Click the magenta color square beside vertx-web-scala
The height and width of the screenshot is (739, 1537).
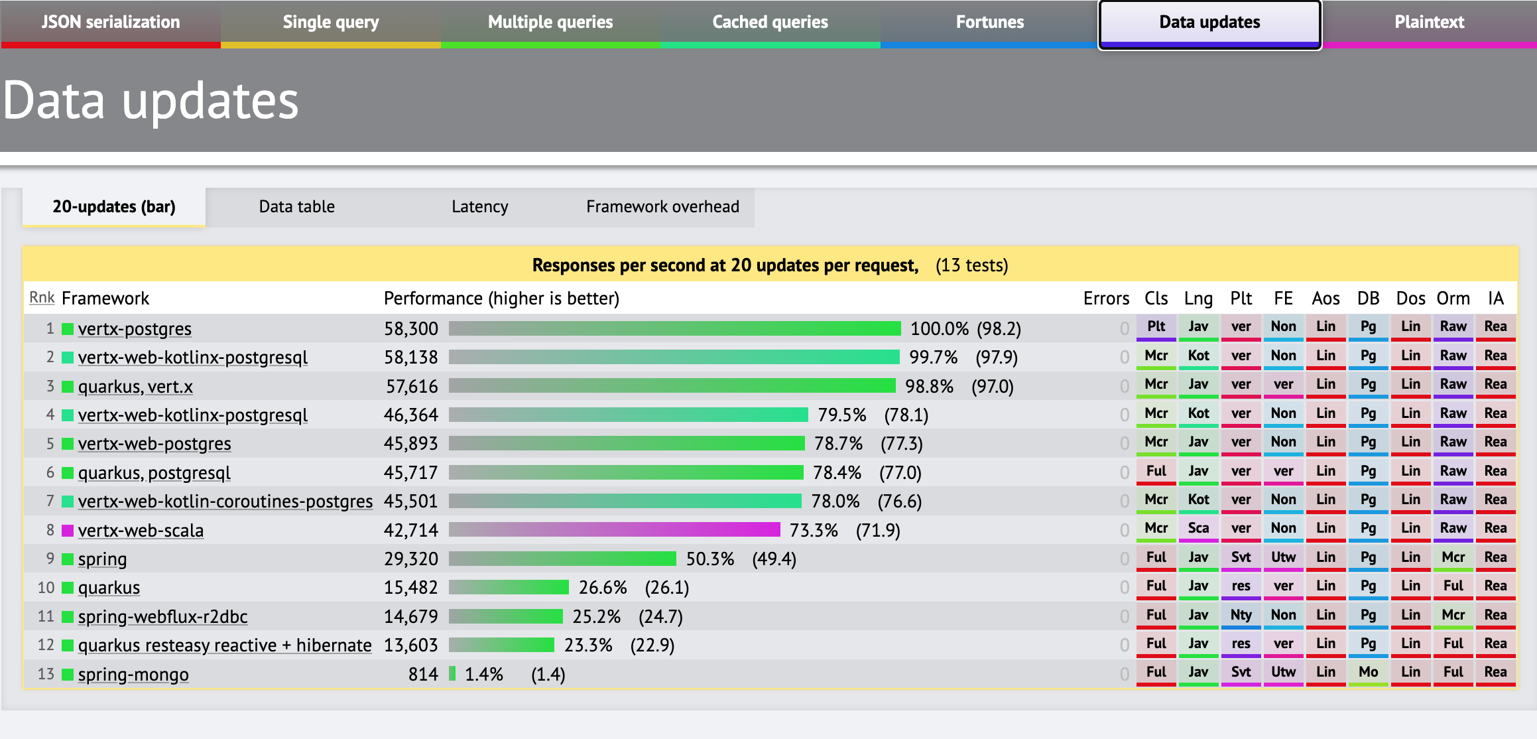pos(68,530)
